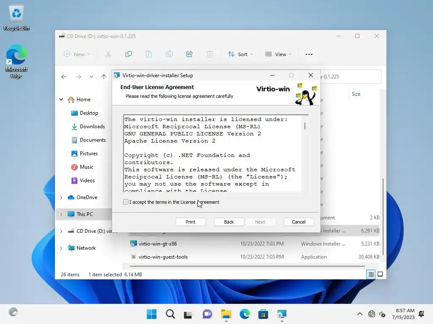Screen dimensions: 433x324
Task: Open the weather widget on the taskbar
Action: [x=13, y=312]
